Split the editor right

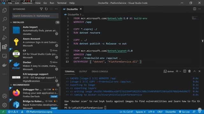pos(194,9)
